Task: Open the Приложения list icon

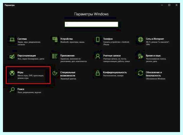Action: point(55,56)
